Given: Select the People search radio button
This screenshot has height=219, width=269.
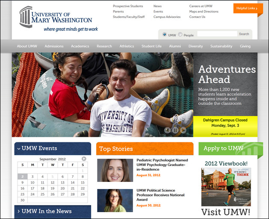Looking at the screenshot, I should coord(180,35).
